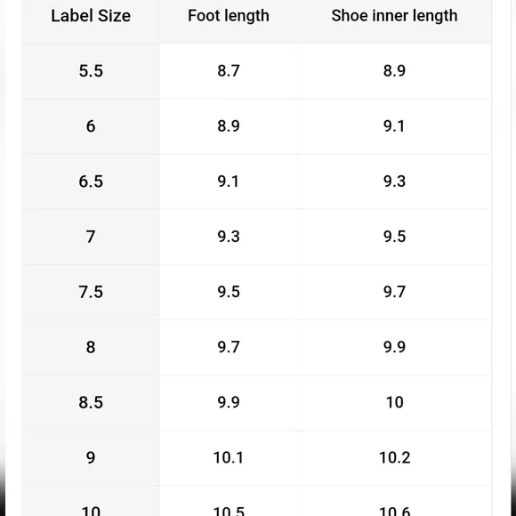Click shoe inner length 9.3 in size 6.5 row
Screen dimensions: 516x516
pyautogui.click(x=394, y=181)
